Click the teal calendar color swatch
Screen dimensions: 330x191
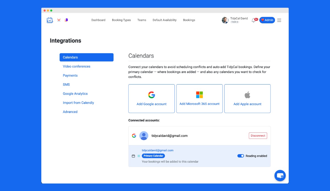click(139, 156)
